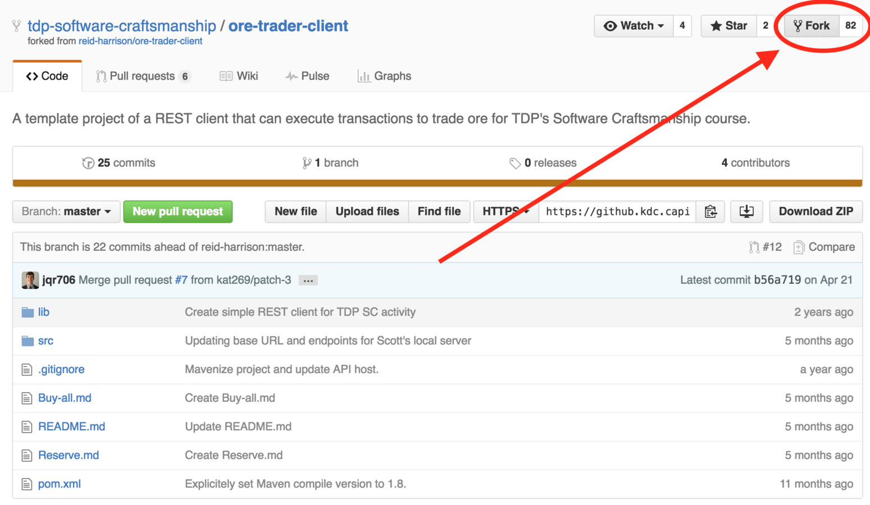Click the pom.xml file icon
870x505 pixels.
26,484
